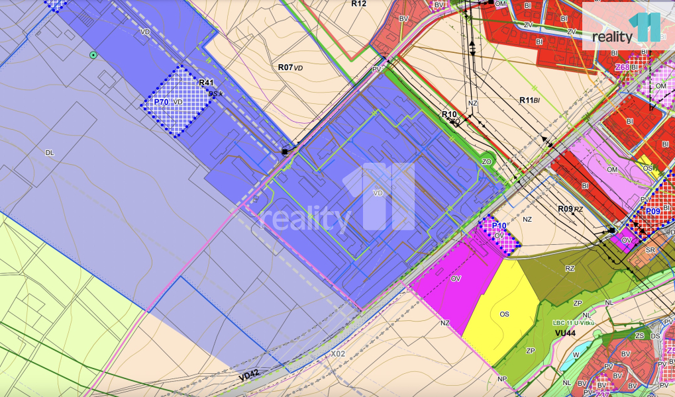The image size is (675, 397).
Task: Click the green circle map marker
Action: 93,55
